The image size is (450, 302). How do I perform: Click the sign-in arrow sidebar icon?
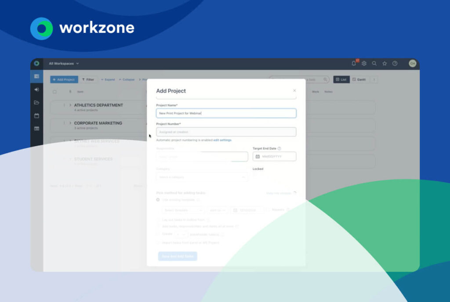[x=37, y=90]
